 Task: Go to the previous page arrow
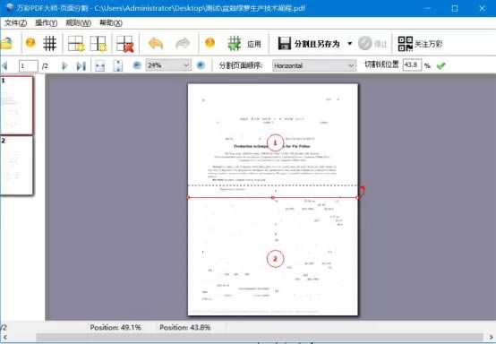(4, 65)
